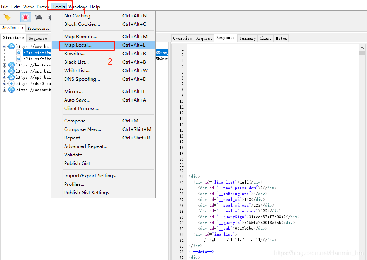Screen dimensions: 367x260
Task: Open Client Process... option
Action: click(103, 108)
